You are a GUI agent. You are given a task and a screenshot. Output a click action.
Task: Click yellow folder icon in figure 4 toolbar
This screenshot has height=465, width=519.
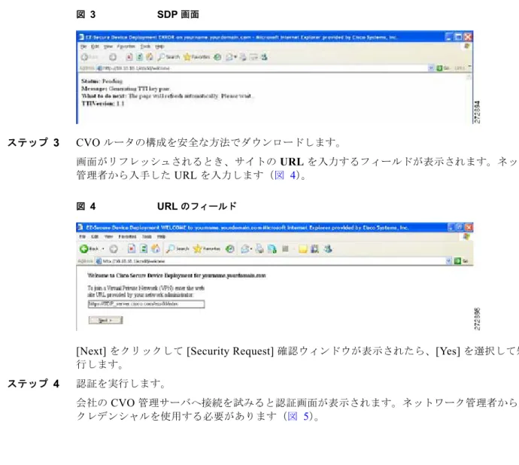click(x=303, y=249)
